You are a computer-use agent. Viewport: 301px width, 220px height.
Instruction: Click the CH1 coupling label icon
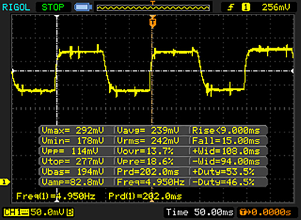tap(16, 212)
